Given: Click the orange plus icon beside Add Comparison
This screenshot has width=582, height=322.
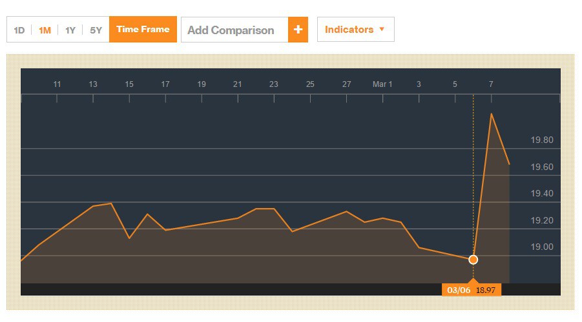Looking at the screenshot, I should coord(298,30).
